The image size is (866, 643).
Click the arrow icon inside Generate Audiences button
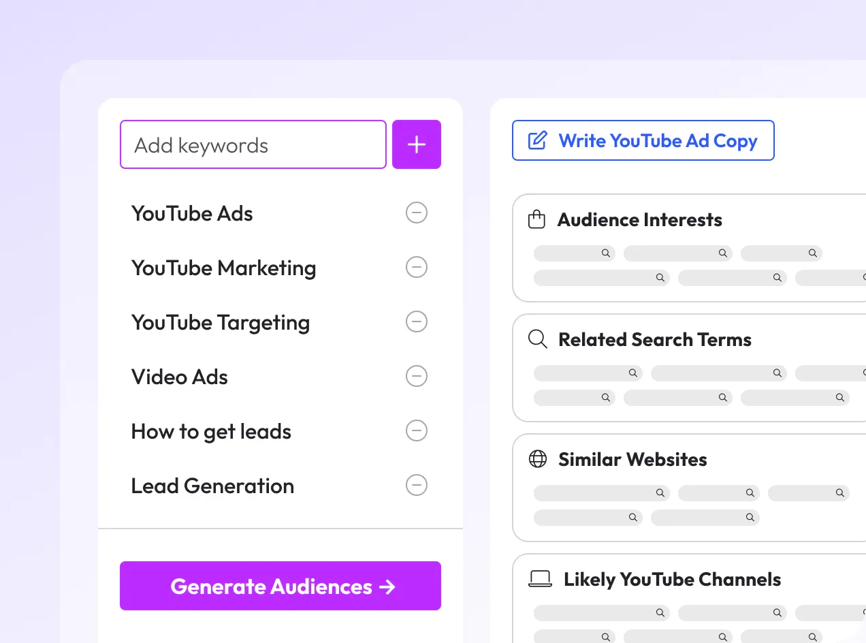[388, 586]
